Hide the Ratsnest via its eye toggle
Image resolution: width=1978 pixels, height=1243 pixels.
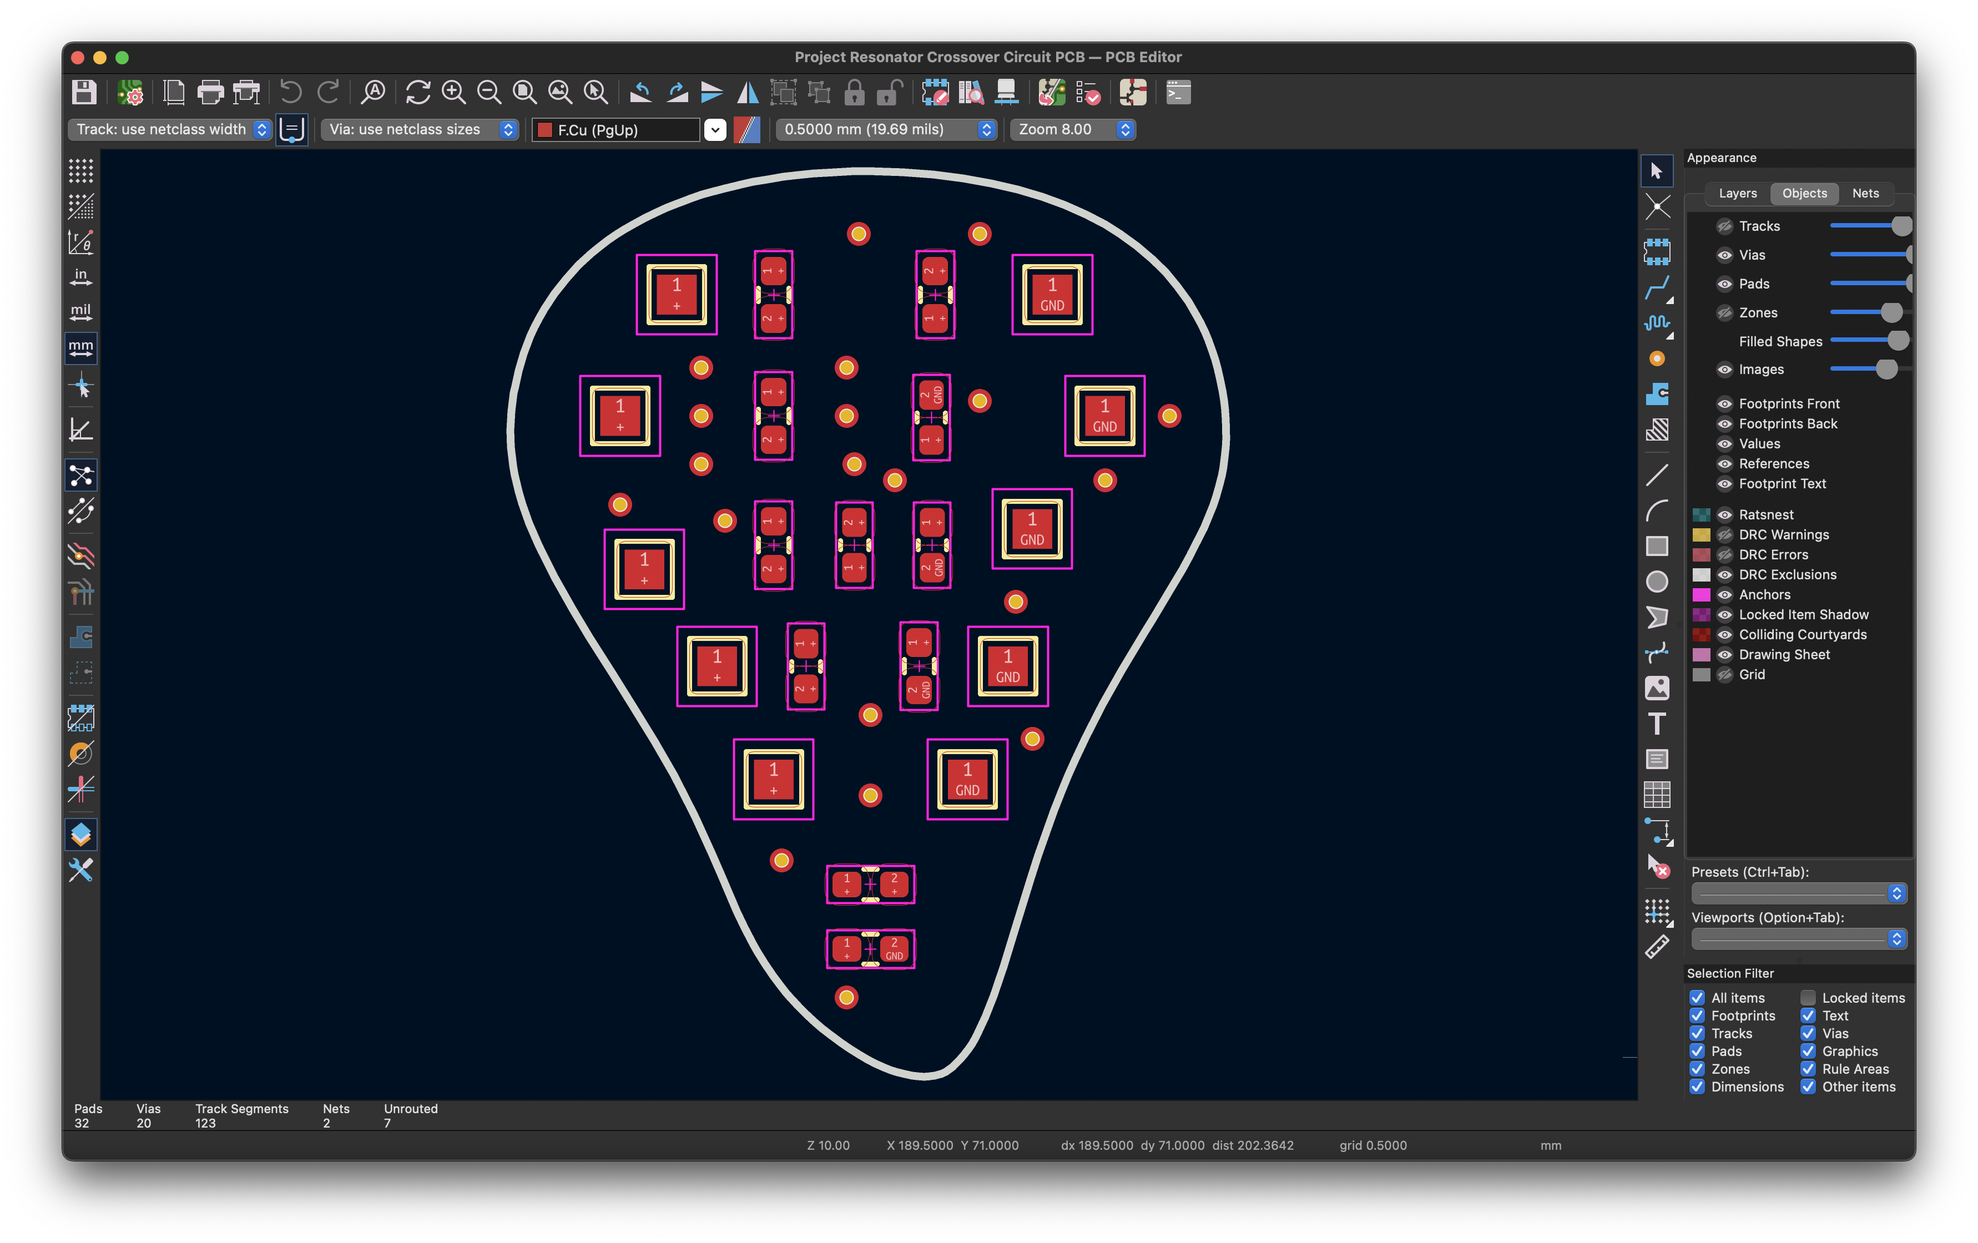click(x=1725, y=514)
